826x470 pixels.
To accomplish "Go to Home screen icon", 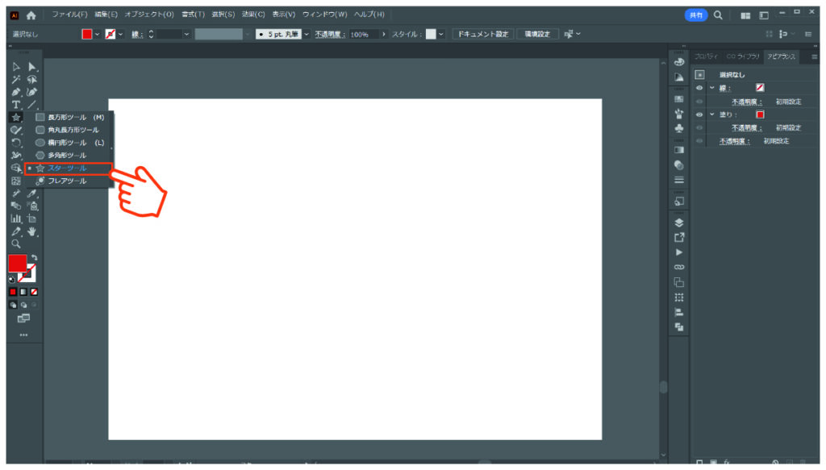I will pos(31,15).
